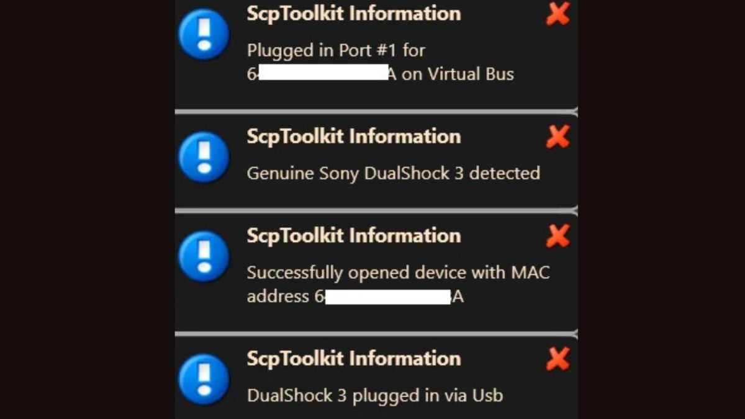Click the second 'ScpToolkit Information' title

[353, 137]
